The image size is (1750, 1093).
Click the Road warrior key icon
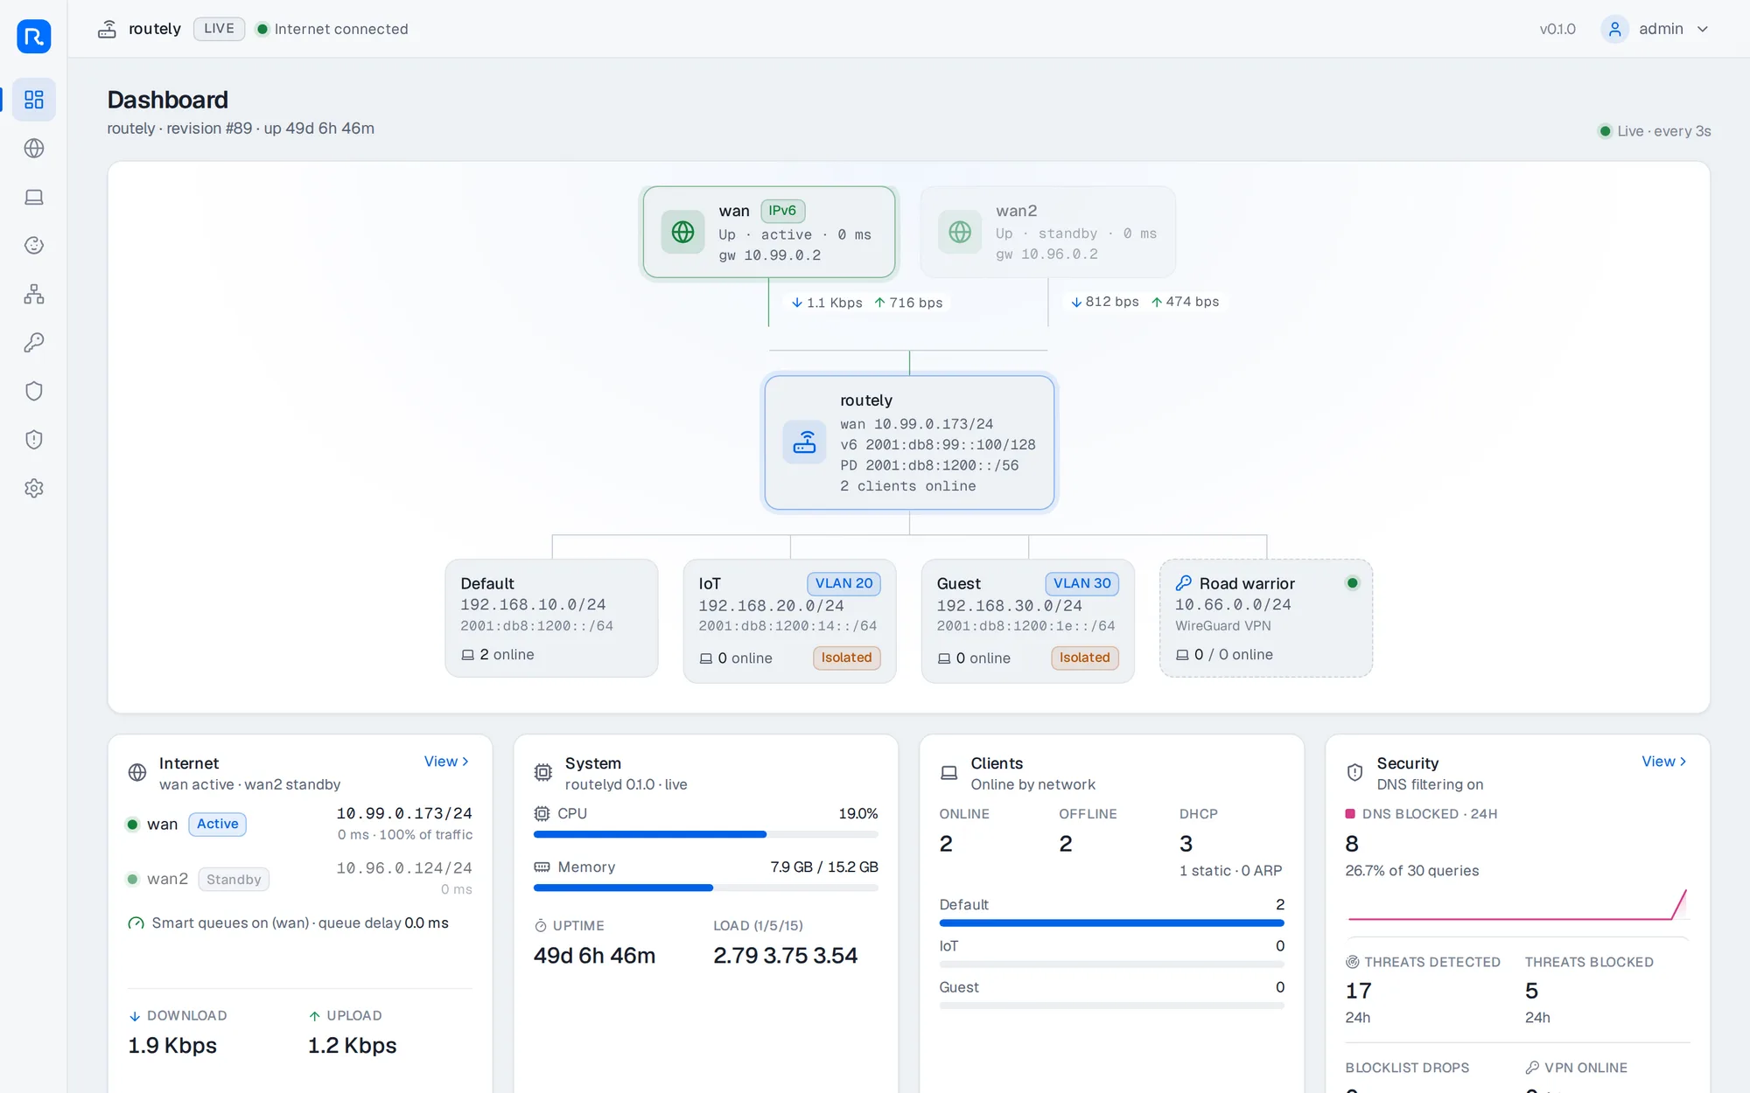click(1184, 583)
